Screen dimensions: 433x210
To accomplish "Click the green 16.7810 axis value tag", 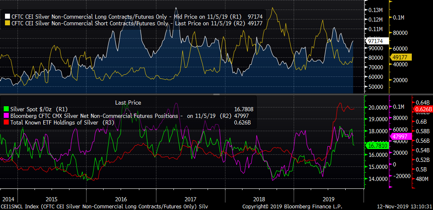I will click(x=377, y=146).
